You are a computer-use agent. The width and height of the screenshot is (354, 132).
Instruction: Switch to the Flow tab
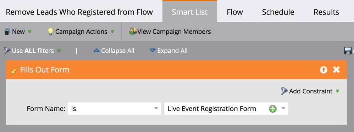235,12
